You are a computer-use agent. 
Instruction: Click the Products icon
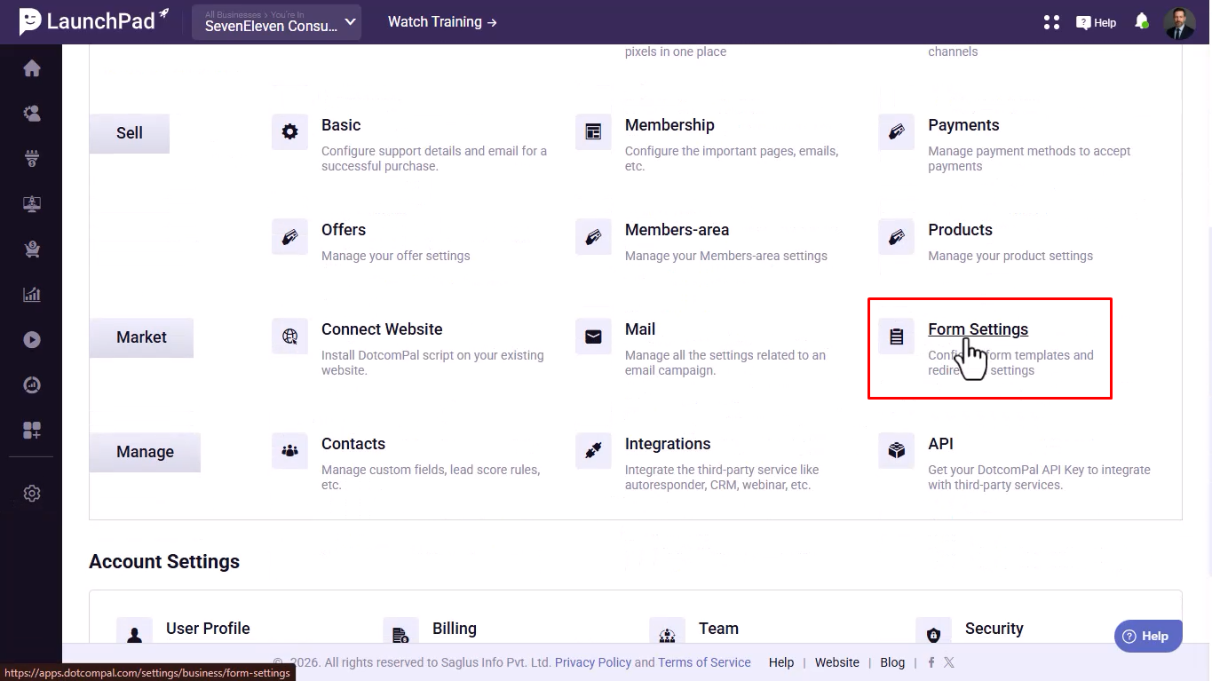click(x=896, y=237)
